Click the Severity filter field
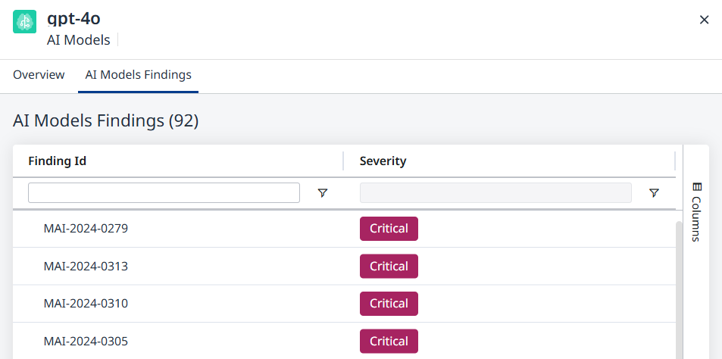Image resolution: width=722 pixels, height=359 pixels. (x=495, y=193)
